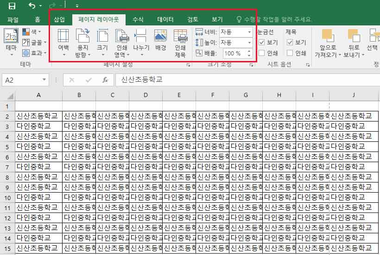
Task: Click the fx insert function button
Action: (x=105, y=80)
